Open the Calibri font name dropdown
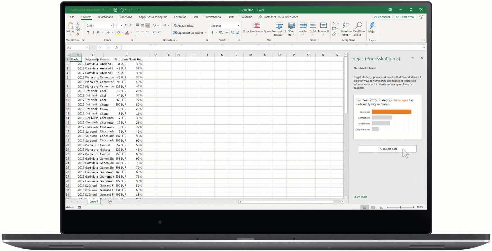 click(x=112, y=25)
